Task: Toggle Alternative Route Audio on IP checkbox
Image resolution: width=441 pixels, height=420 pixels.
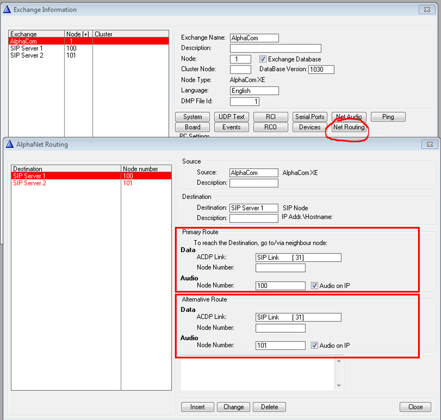Action: click(x=314, y=346)
